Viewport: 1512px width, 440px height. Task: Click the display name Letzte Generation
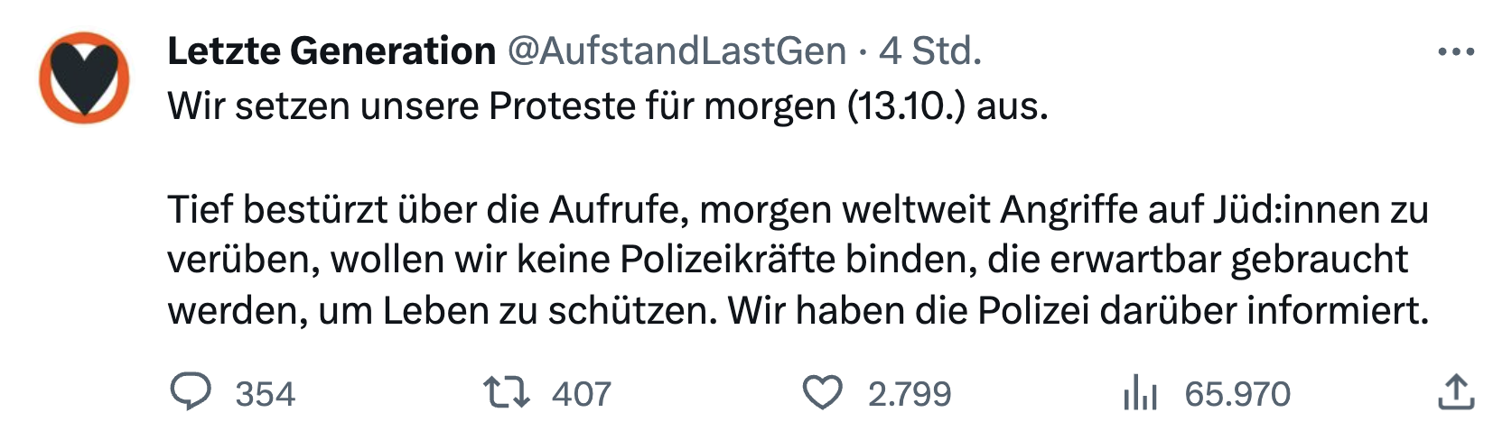pos(331,51)
